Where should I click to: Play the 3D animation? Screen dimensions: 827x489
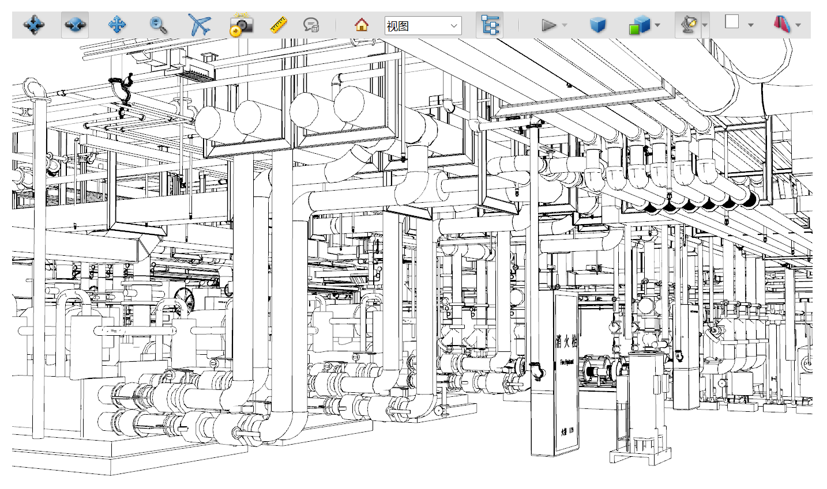[x=548, y=25]
